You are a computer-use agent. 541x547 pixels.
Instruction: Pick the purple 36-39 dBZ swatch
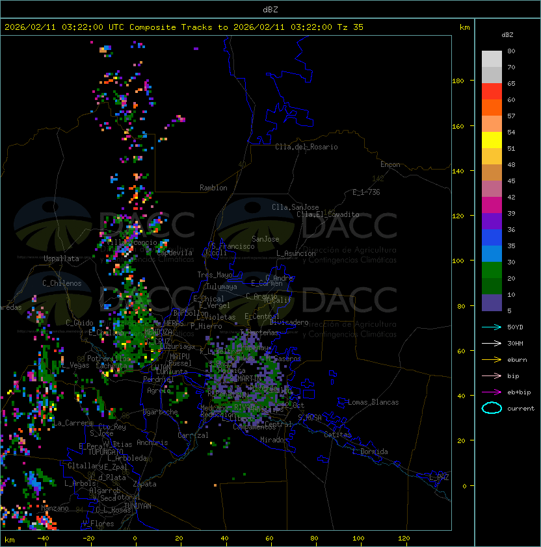coord(492,222)
